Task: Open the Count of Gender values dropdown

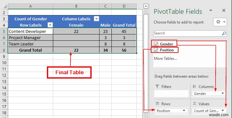Action: pyautogui.click(x=223, y=110)
